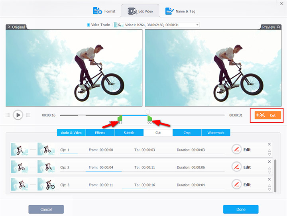The width and height of the screenshot is (287, 216).
Task: Click the Video Track dropdown arrow
Action: coord(197,25)
